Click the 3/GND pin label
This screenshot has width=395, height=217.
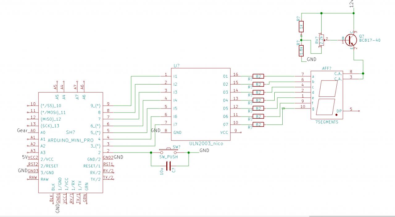coord(47,173)
